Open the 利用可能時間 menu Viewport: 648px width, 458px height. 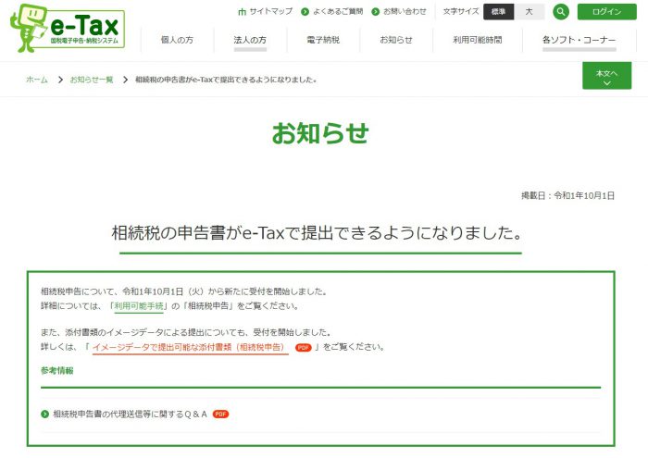(478, 40)
